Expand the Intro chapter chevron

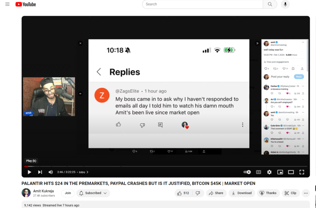click(87, 172)
